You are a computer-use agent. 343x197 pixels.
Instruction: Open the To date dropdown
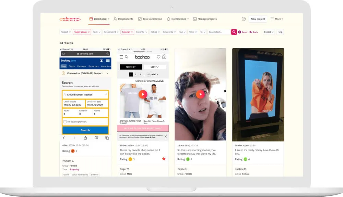203,32
